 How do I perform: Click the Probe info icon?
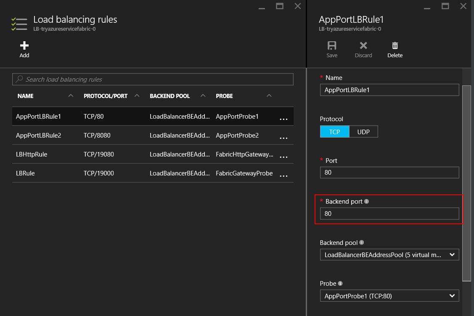340,284
